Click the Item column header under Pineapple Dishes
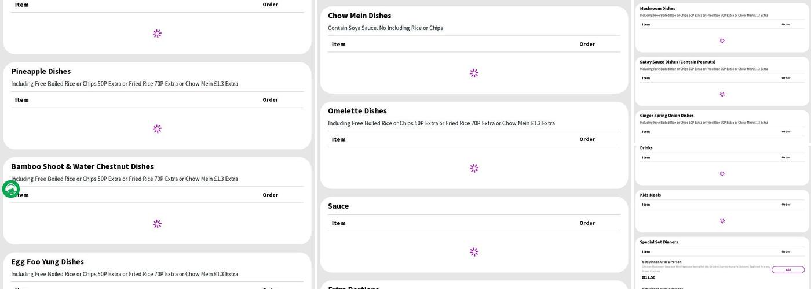 [22, 100]
